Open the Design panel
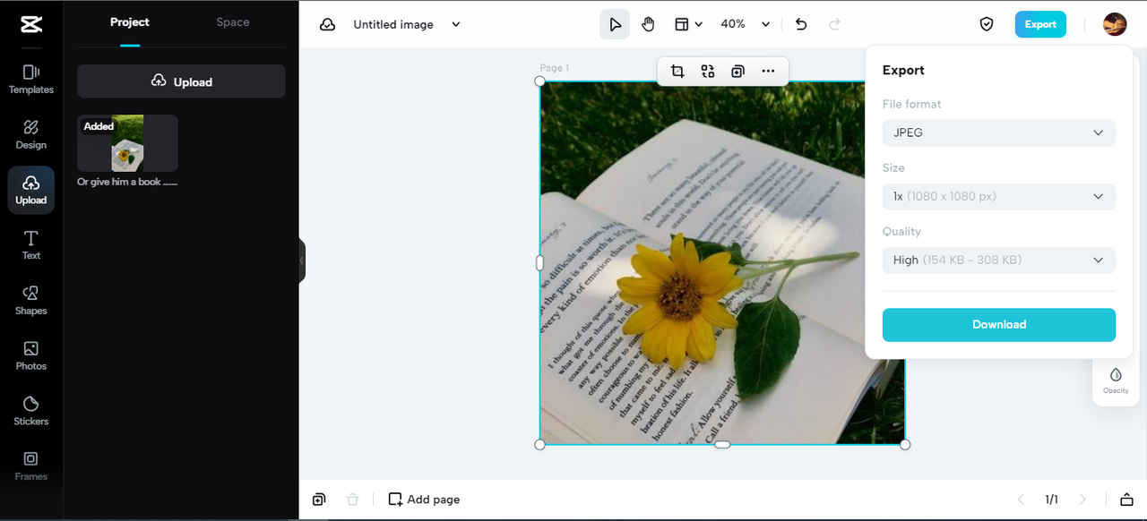Viewport: 1147px width, 521px height. tap(30, 134)
